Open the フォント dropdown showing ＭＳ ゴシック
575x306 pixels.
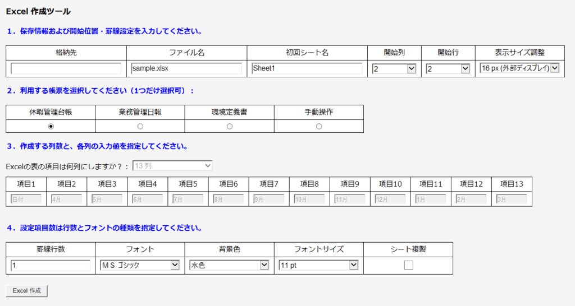(139, 265)
